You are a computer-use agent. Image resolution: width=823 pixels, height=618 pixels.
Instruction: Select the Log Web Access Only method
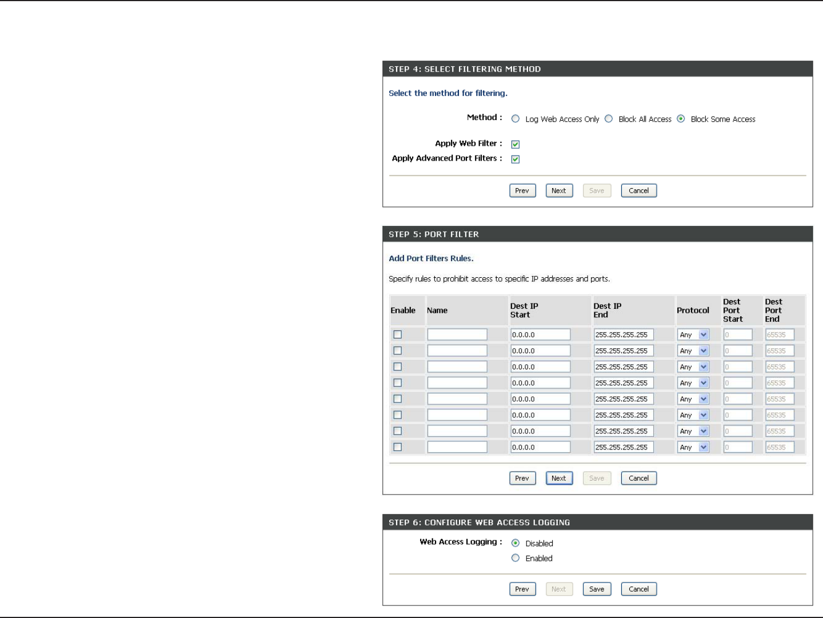516,119
